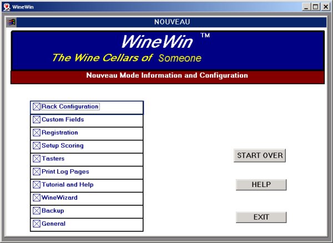The width and height of the screenshot is (333, 243).
Task: Click the cellar owner name Someone
Action: (x=179, y=58)
